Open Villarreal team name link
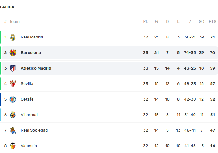This screenshot has width=218, height=153. pos(29,115)
